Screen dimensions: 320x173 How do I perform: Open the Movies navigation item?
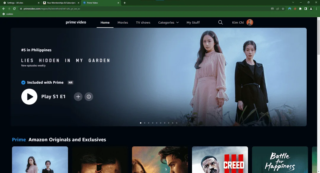[x=123, y=22]
